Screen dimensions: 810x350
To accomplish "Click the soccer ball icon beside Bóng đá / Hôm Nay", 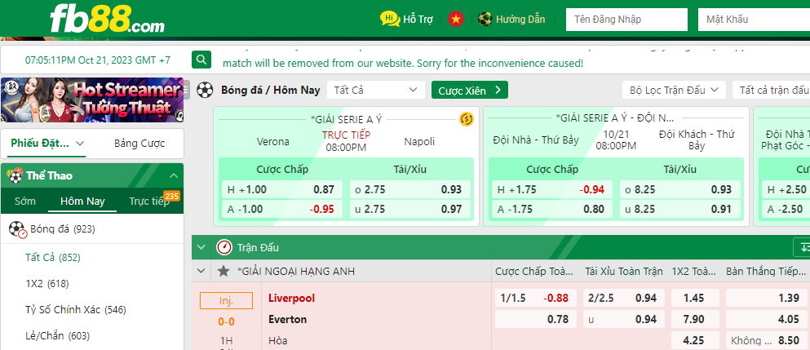I will point(205,90).
